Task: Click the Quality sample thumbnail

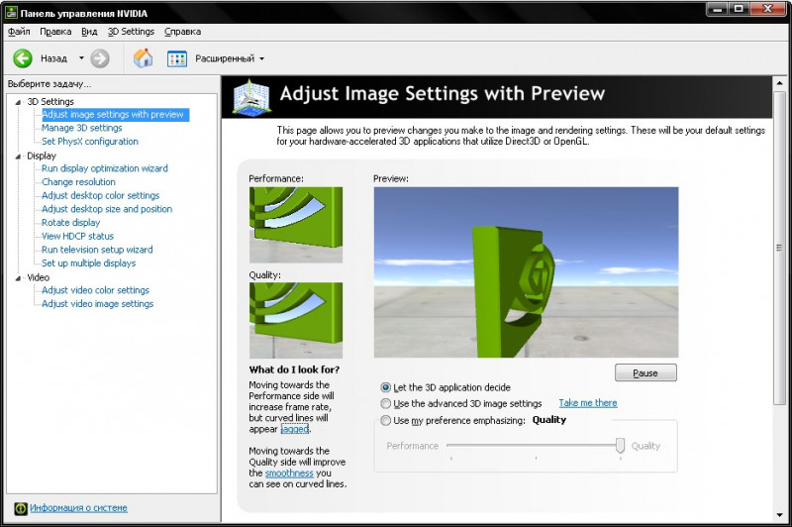Action: click(296, 320)
